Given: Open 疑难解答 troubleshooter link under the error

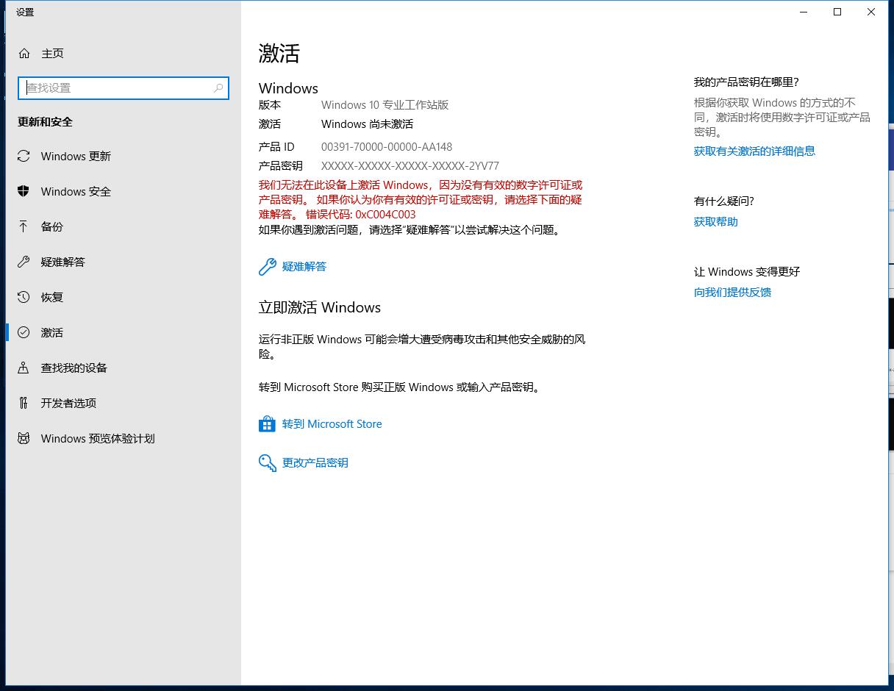Looking at the screenshot, I should click(304, 267).
